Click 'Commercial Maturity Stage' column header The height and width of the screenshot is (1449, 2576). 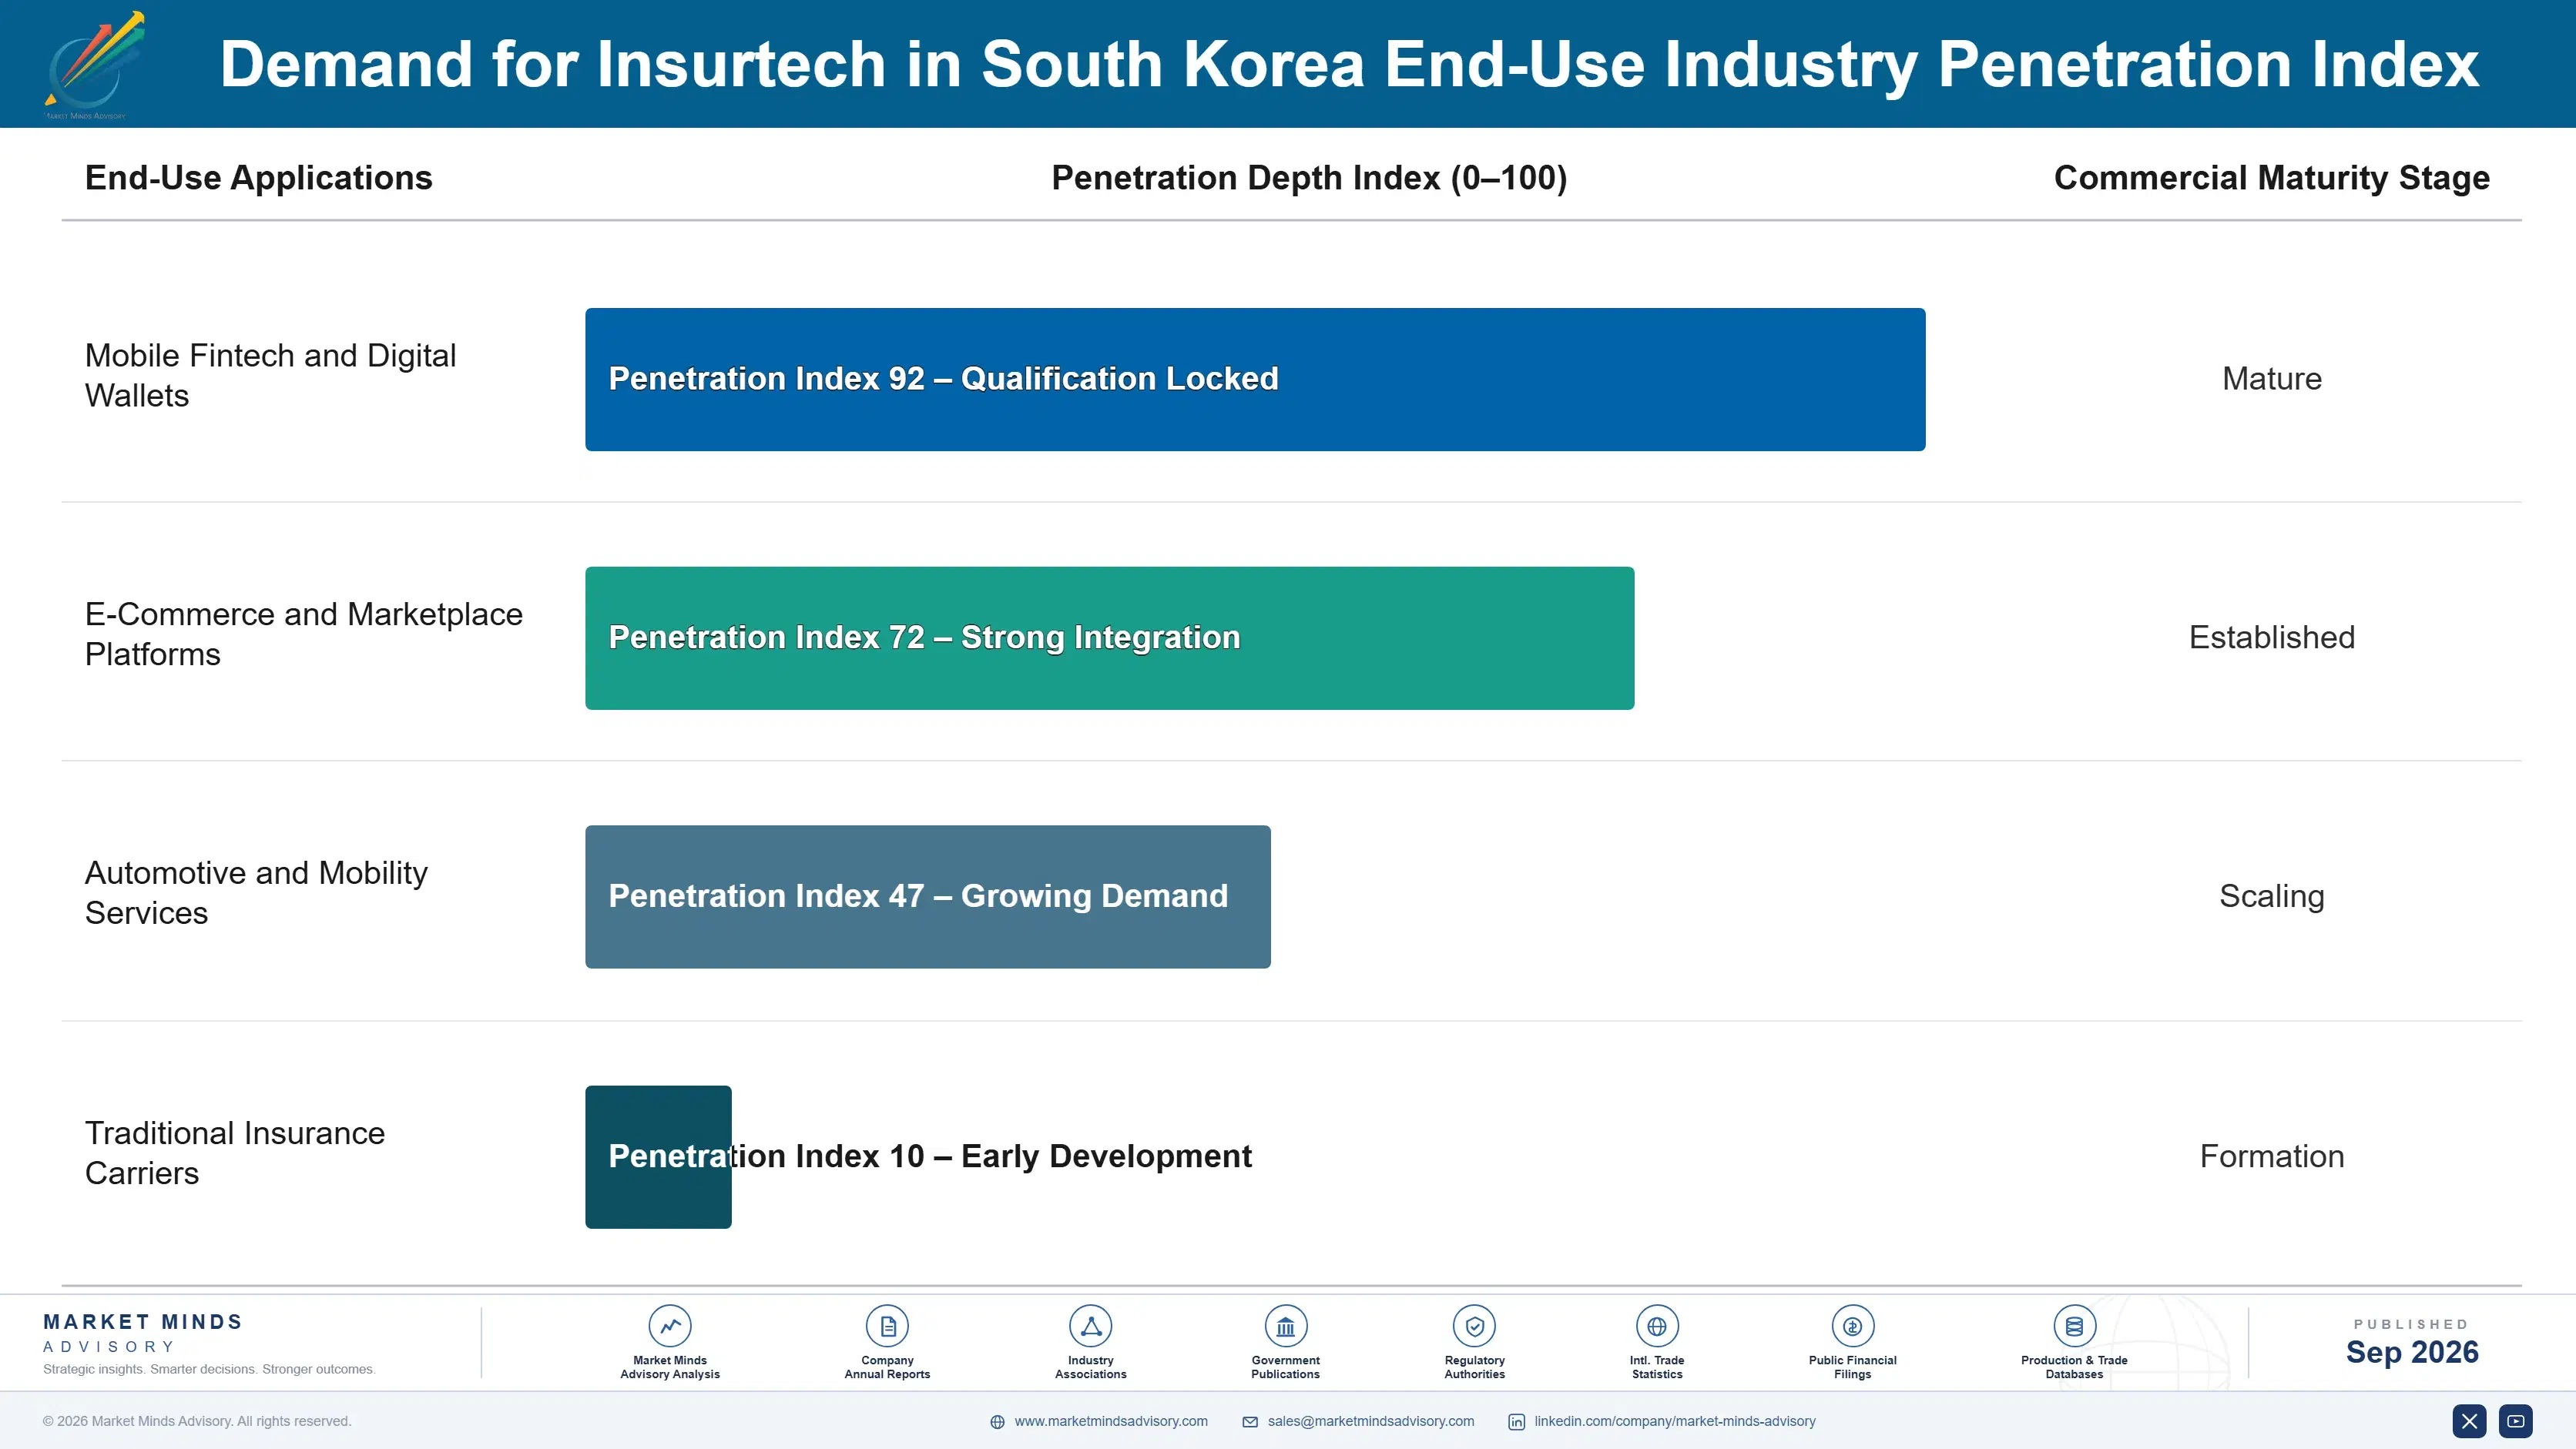click(x=2271, y=178)
